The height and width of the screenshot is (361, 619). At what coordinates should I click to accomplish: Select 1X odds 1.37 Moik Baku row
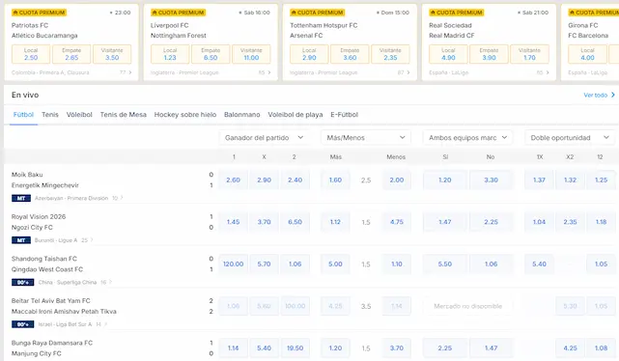(539, 180)
